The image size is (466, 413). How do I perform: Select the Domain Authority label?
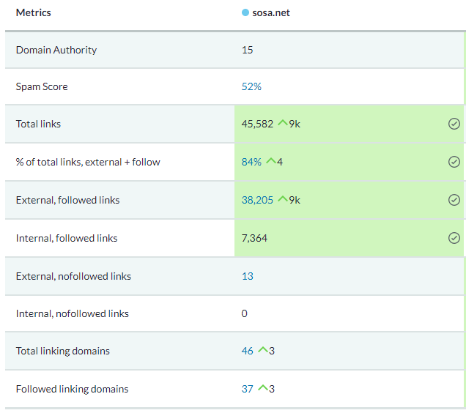[x=56, y=50]
